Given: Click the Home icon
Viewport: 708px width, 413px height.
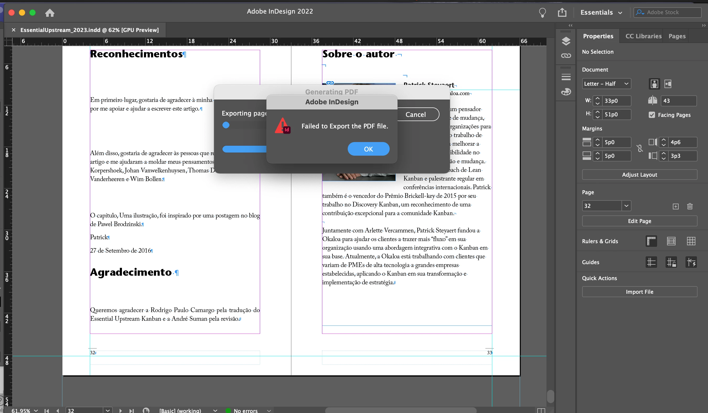Looking at the screenshot, I should coord(50,13).
